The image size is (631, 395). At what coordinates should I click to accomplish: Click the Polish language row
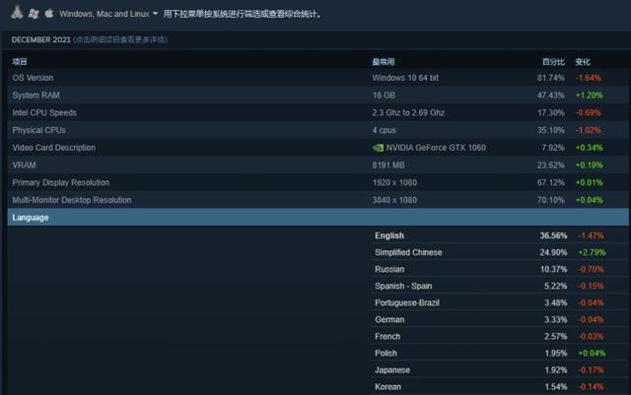[x=499, y=354]
